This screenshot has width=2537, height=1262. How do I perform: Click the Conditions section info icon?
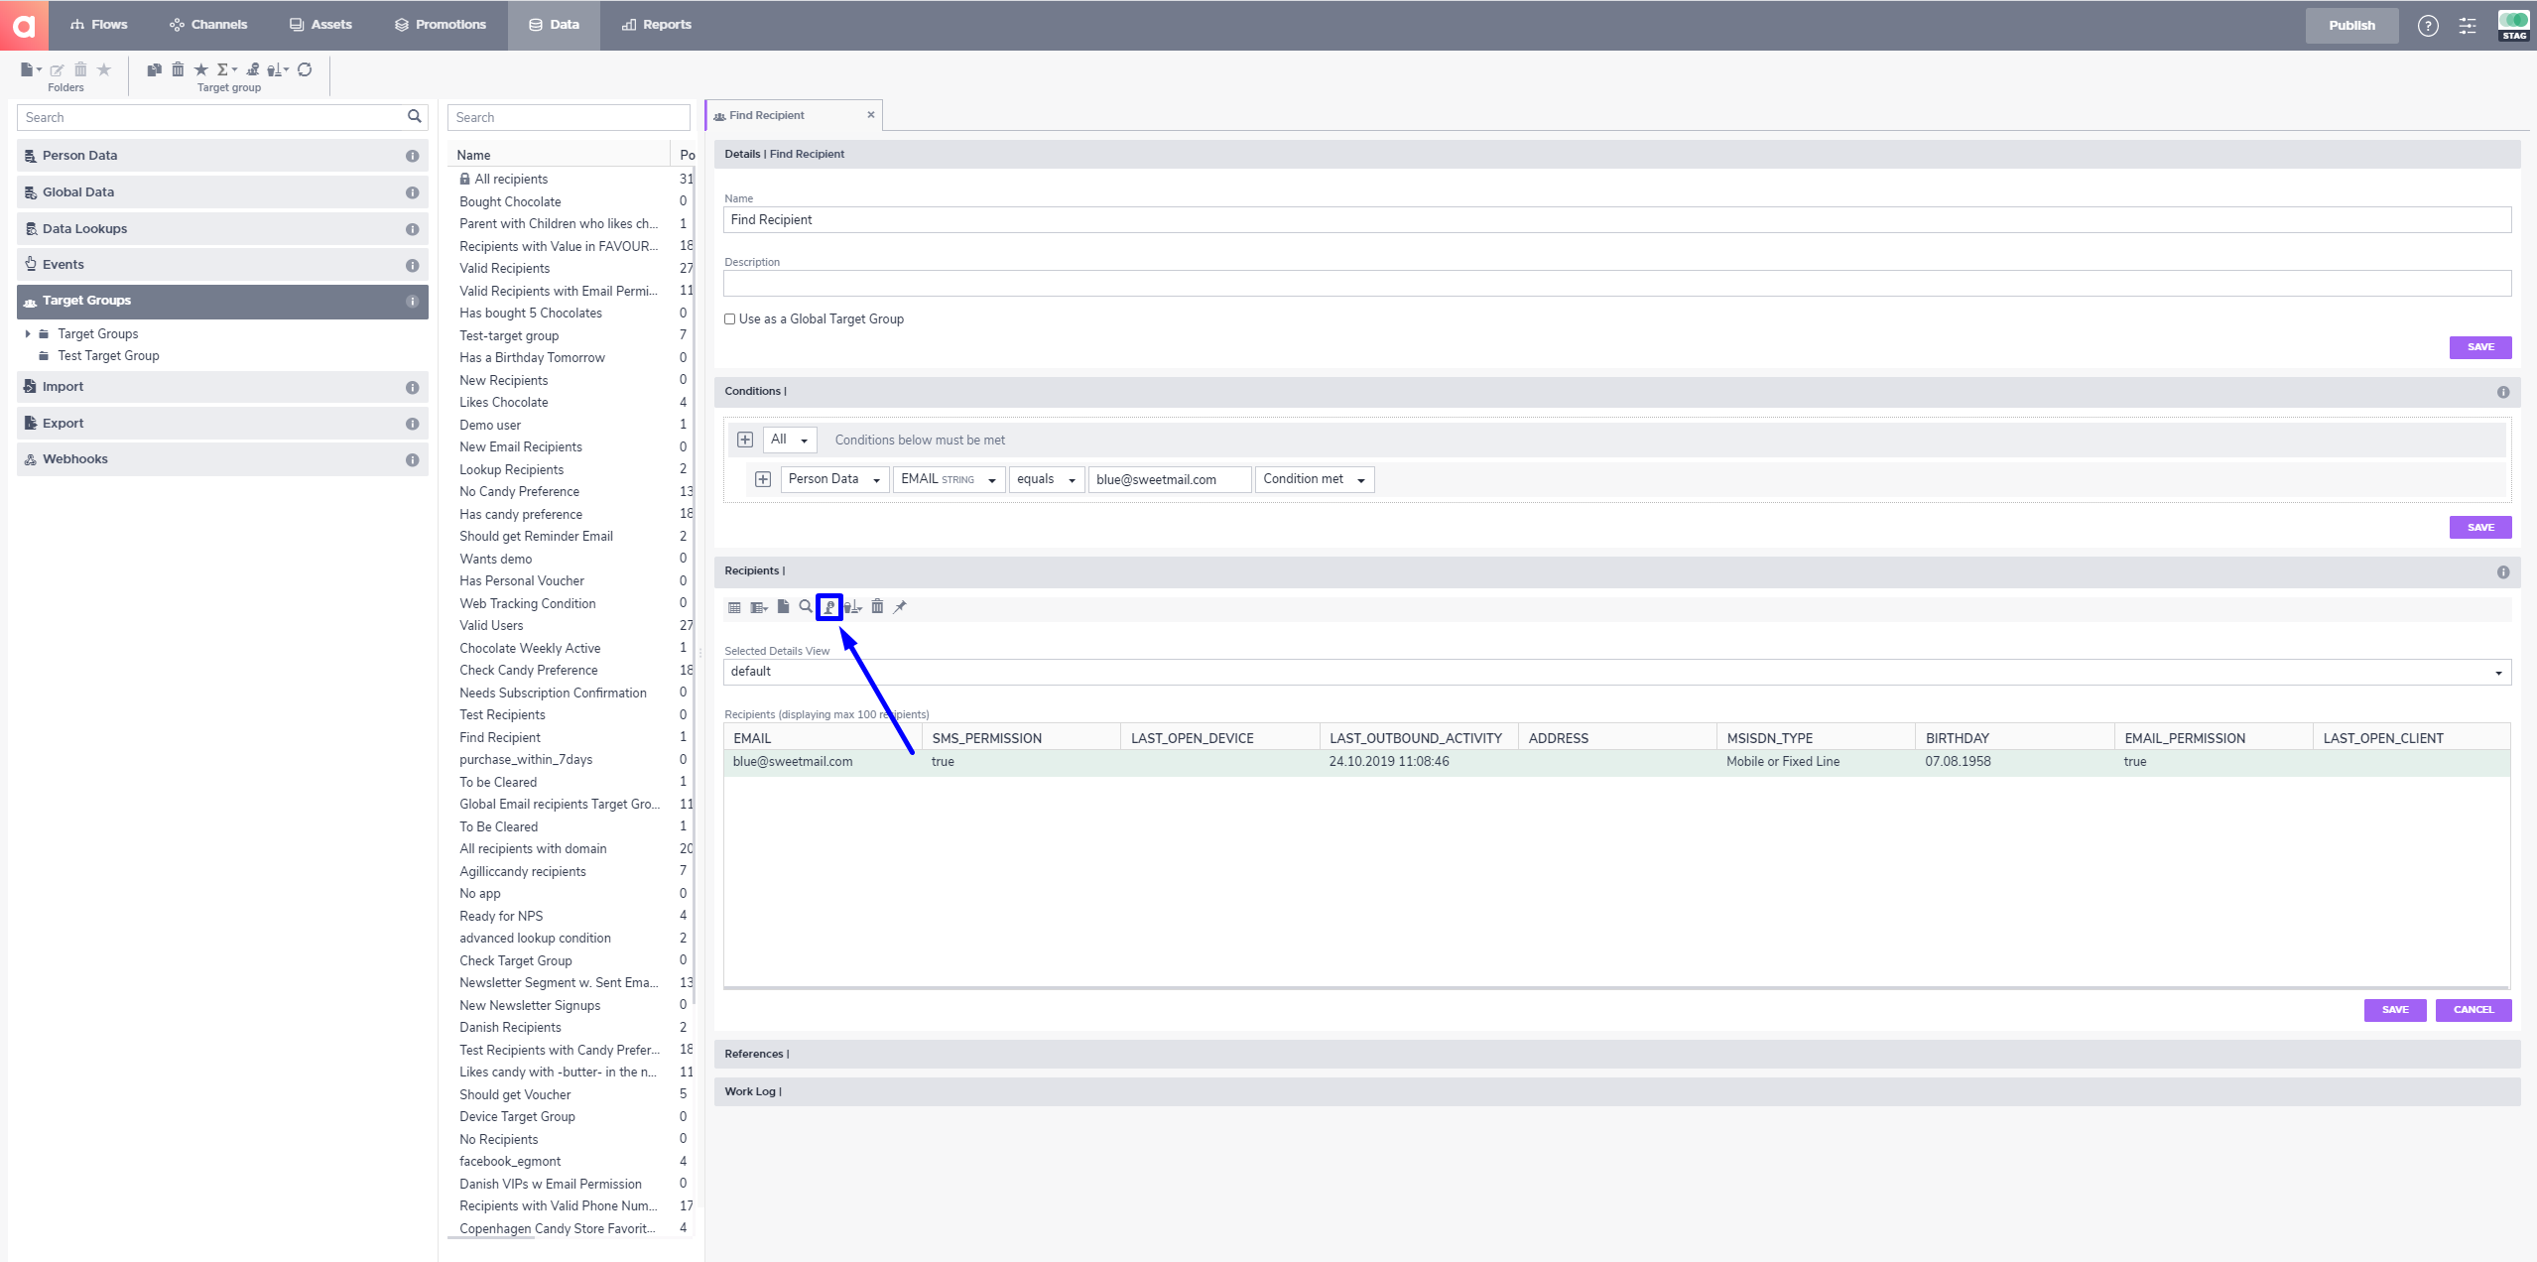[x=2503, y=392]
